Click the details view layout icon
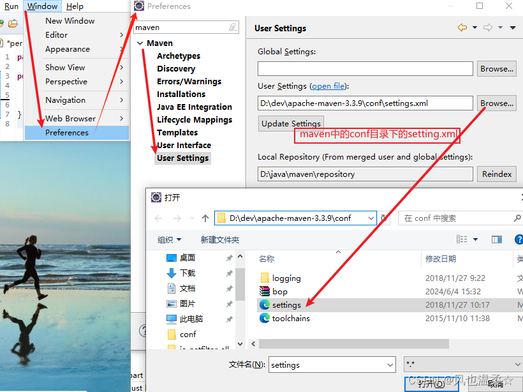This screenshot has width=523, height=392. tap(463, 239)
